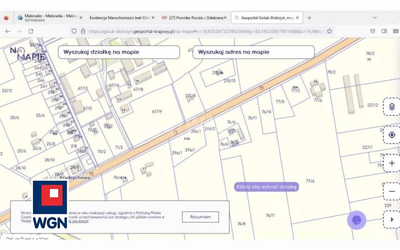Viewport: 400px width, 250px height.
Task: Open the list all tabs dropdown
Action: click(374, 18)
